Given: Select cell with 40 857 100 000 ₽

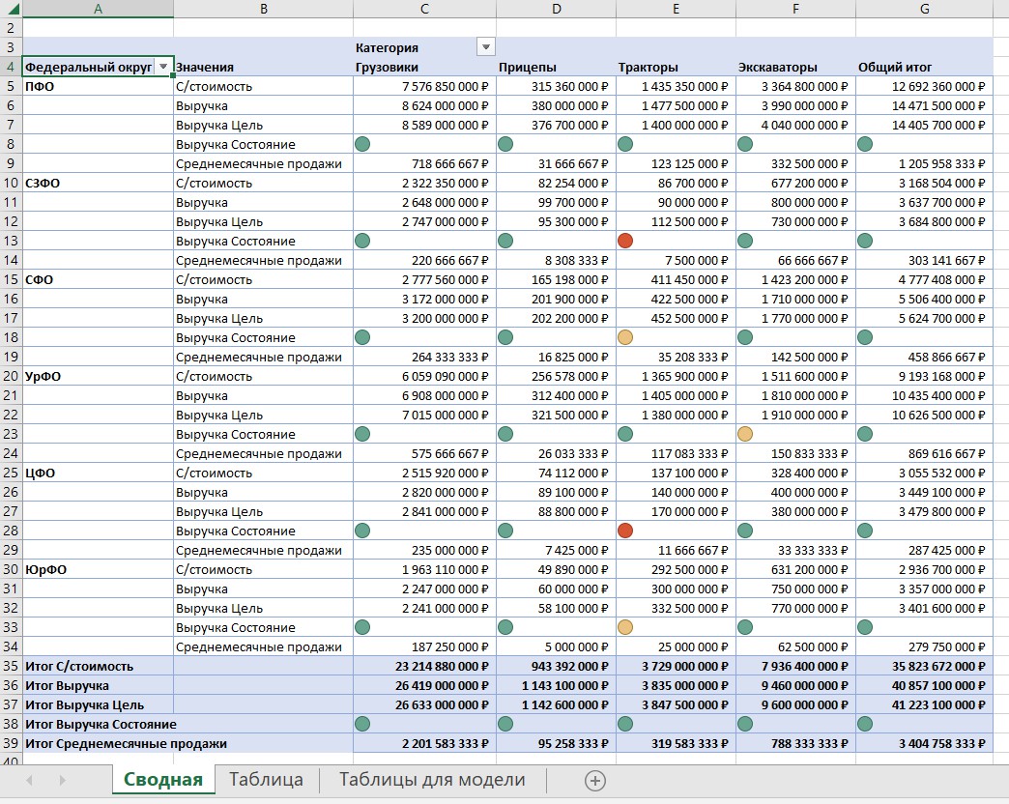Looking at the screenshot, I should click(x=925, y=685).
